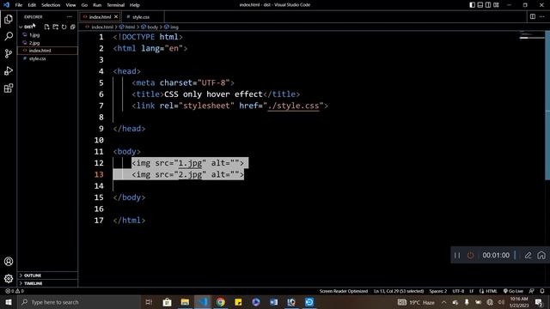The image size is (550, 309).
Task: Open the Manage gear icon
Action: point(9,278)
